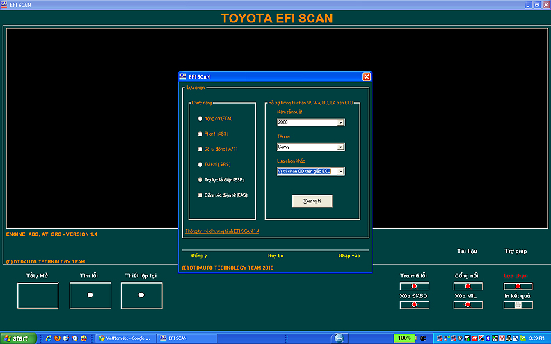Open the Tài liệu documents menu

pyautogui.click(x=467, y=251)
